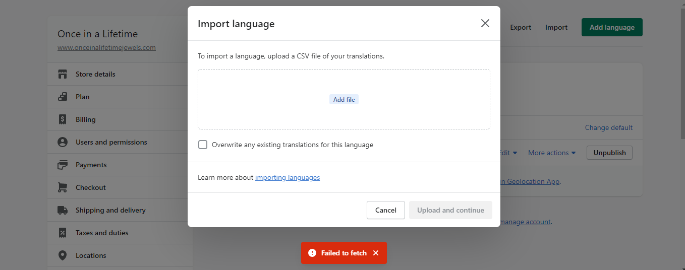Dismiss the Failed to fetch error toast
This screenshot has height=270, width=685.
pyautogui.click(x=376, y=253)
